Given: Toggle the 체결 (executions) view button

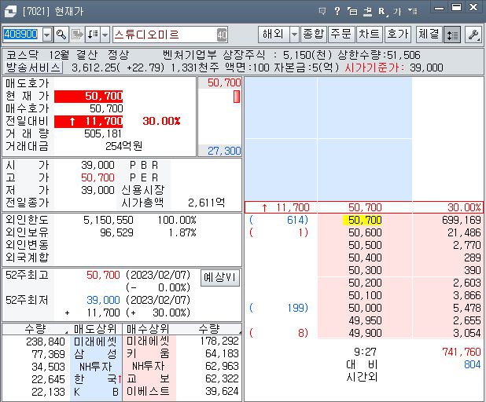Looking at the screenshot, I should [429, 35].
